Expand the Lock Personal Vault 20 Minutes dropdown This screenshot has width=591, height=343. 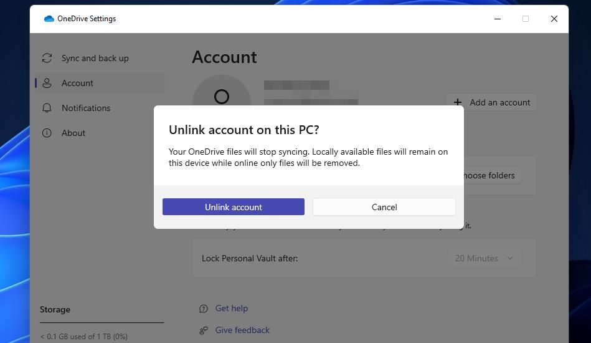(x=484, y=258)
